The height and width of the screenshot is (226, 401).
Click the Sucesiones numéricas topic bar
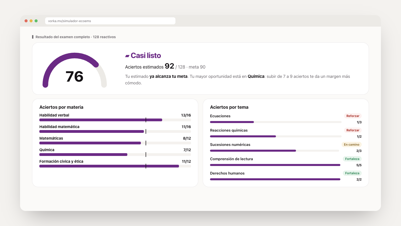(x=274, y=151)
